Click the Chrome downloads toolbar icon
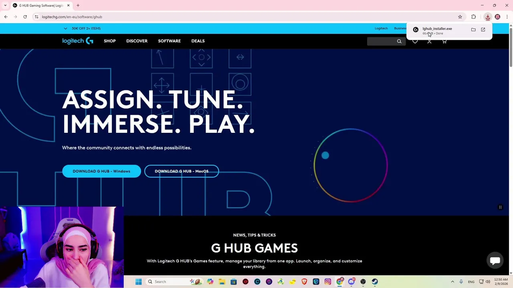Screen dimensions: 513x288 click(x=488, y=17)
